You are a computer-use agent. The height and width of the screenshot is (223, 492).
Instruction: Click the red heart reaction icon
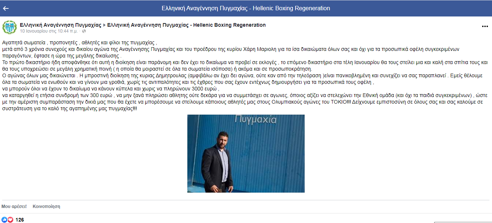(x=10, y=220)
